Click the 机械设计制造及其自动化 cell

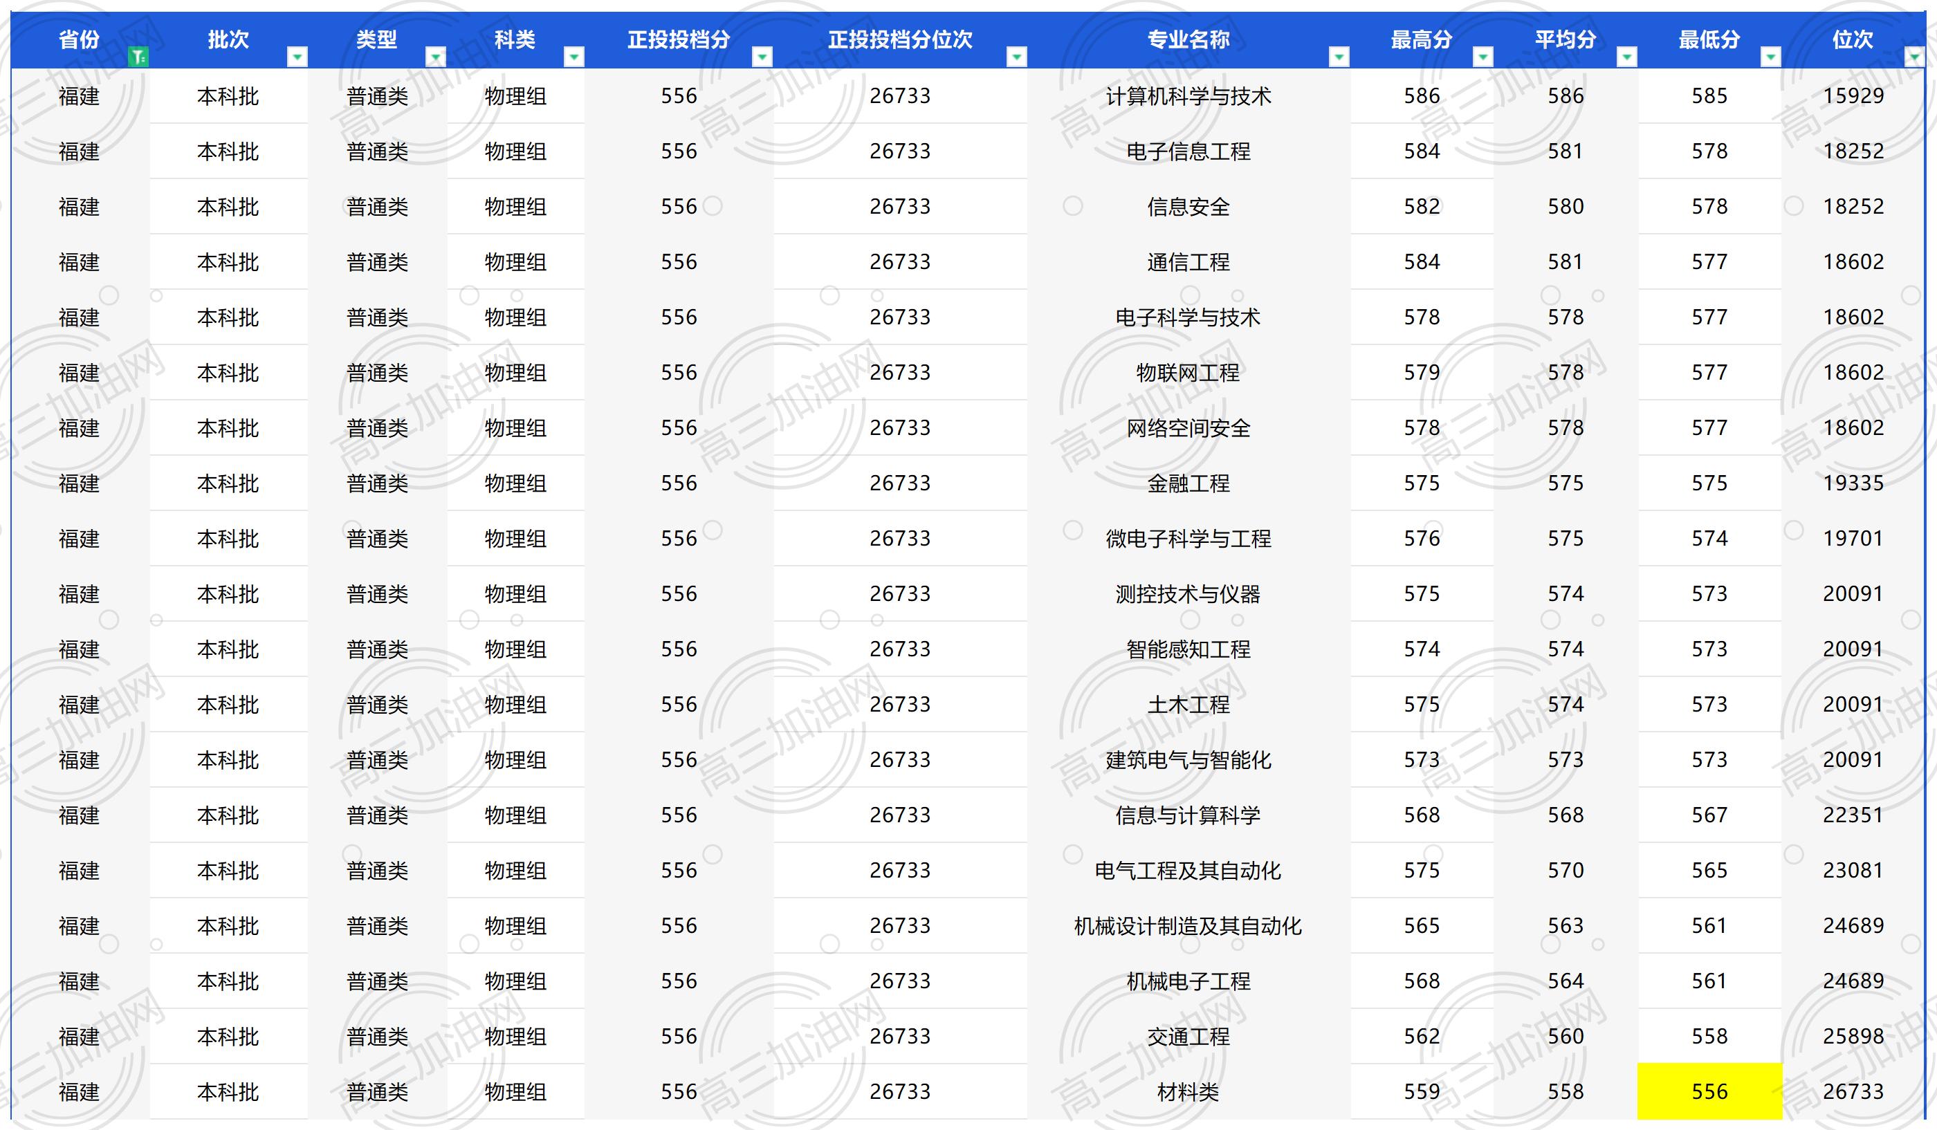point(1188,926)
